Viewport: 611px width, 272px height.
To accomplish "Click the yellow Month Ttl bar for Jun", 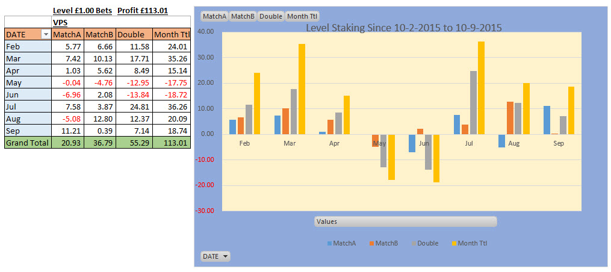I will (436, 159).
